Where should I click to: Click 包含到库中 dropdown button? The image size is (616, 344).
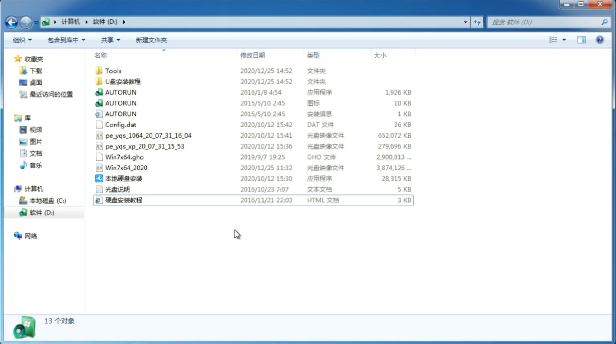point(65,40)
